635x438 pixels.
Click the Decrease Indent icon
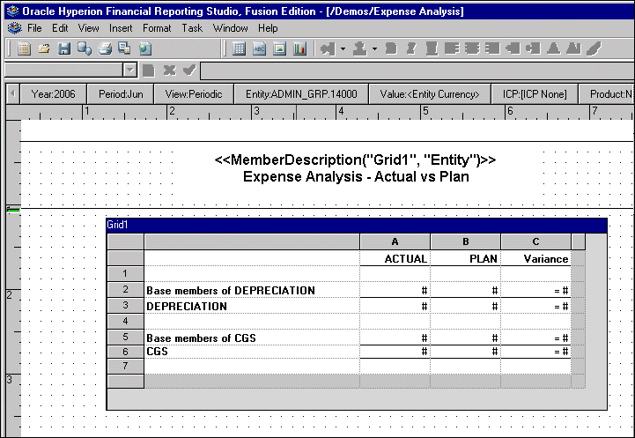pyautogui.click(x=513, y=49)
